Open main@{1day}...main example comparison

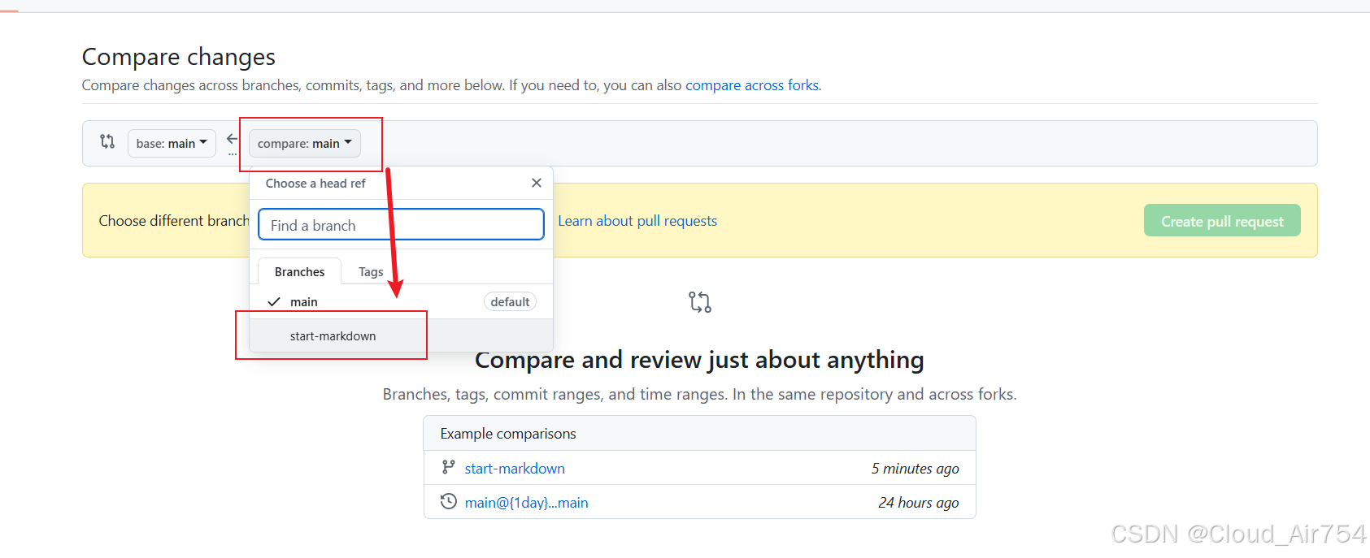pyautogui.click(x=526, y=502)
